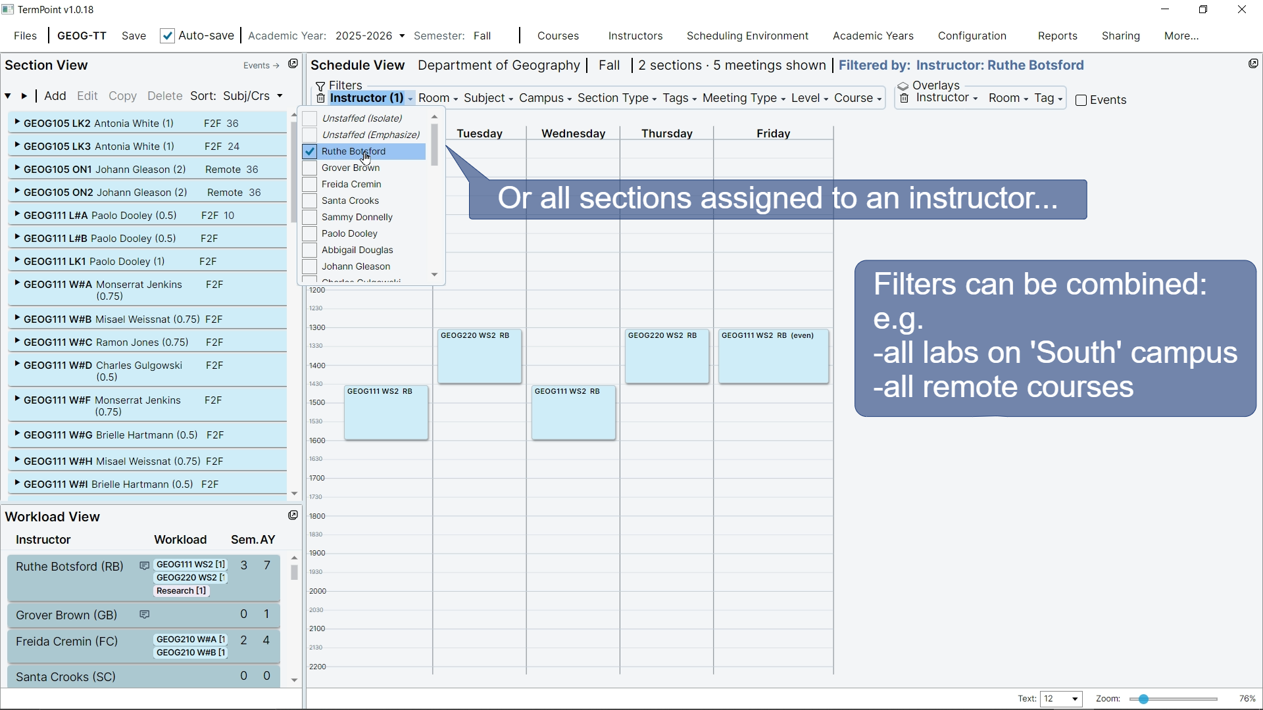Screen dimensions: 1263x710
Task: Uncheck Ruthe Botsford in instructor filter
Action: (x=310, y=151)
